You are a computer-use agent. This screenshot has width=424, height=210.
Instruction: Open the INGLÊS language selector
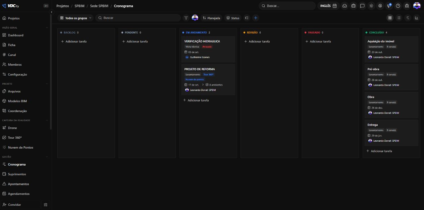point(328,6)
